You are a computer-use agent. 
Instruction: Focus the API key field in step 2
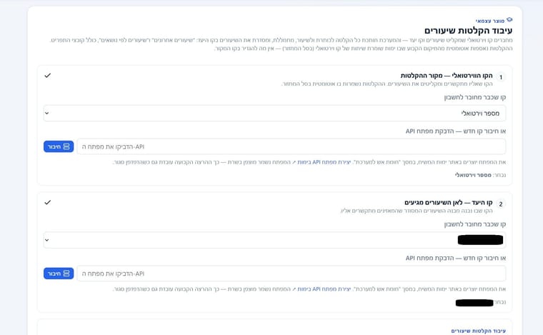click(292, 274)
